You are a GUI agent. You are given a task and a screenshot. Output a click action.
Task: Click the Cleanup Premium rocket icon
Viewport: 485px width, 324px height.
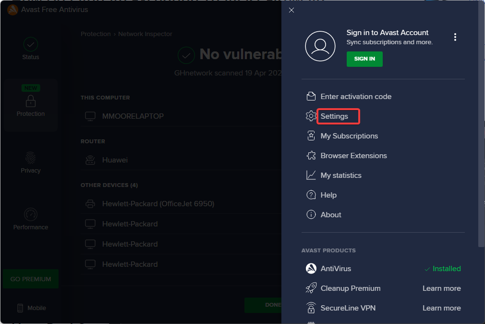311,288
